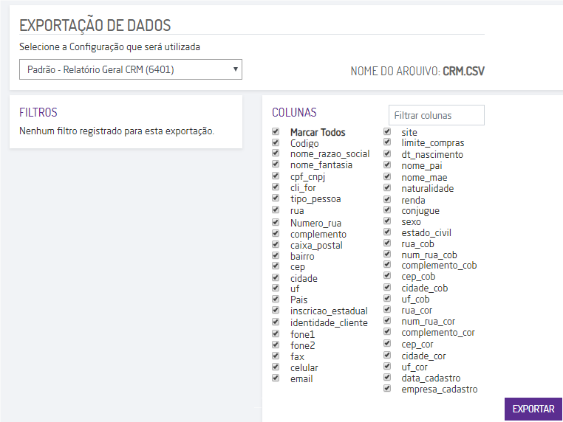
Task: Disable the email column checkbox
Action: 276,378
